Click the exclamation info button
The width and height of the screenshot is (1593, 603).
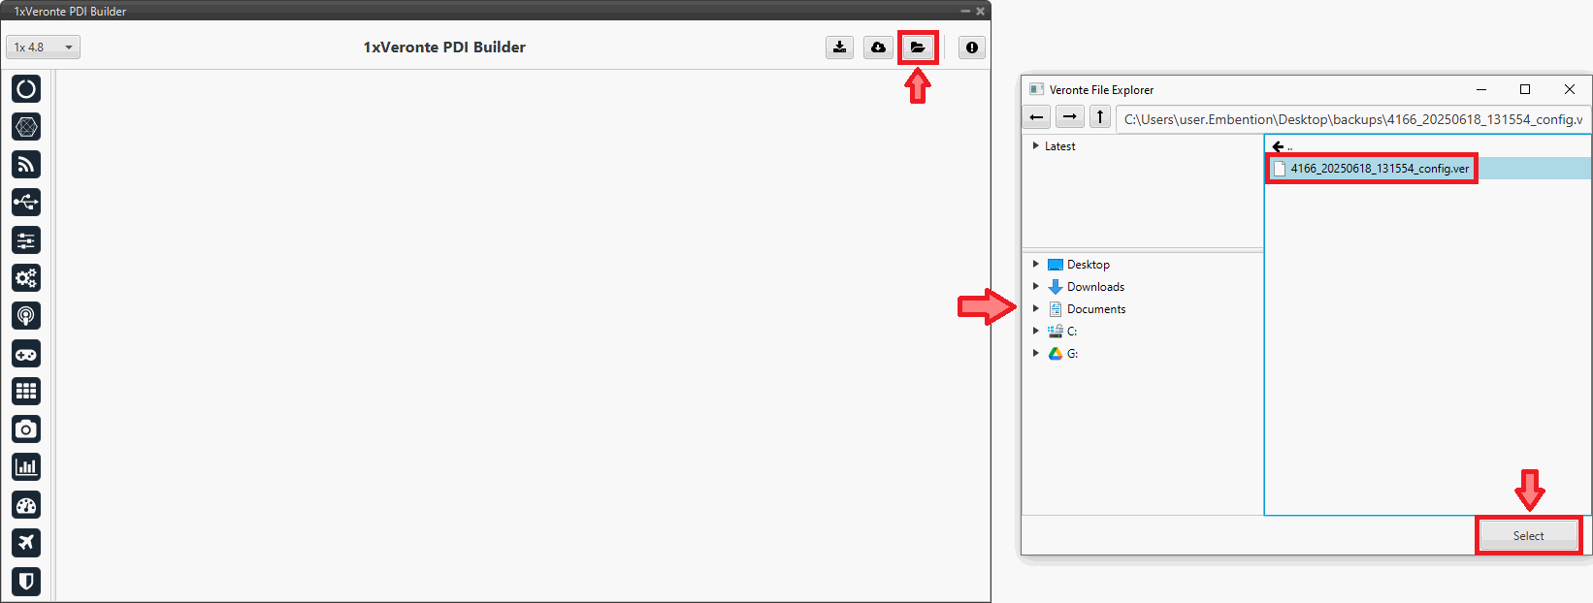[x=971, y=48]
